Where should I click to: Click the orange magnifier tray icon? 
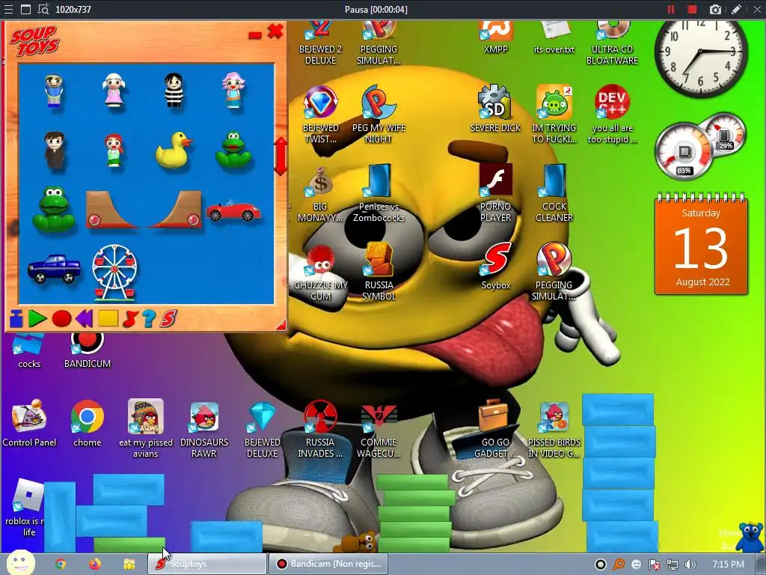pos(619,565)
